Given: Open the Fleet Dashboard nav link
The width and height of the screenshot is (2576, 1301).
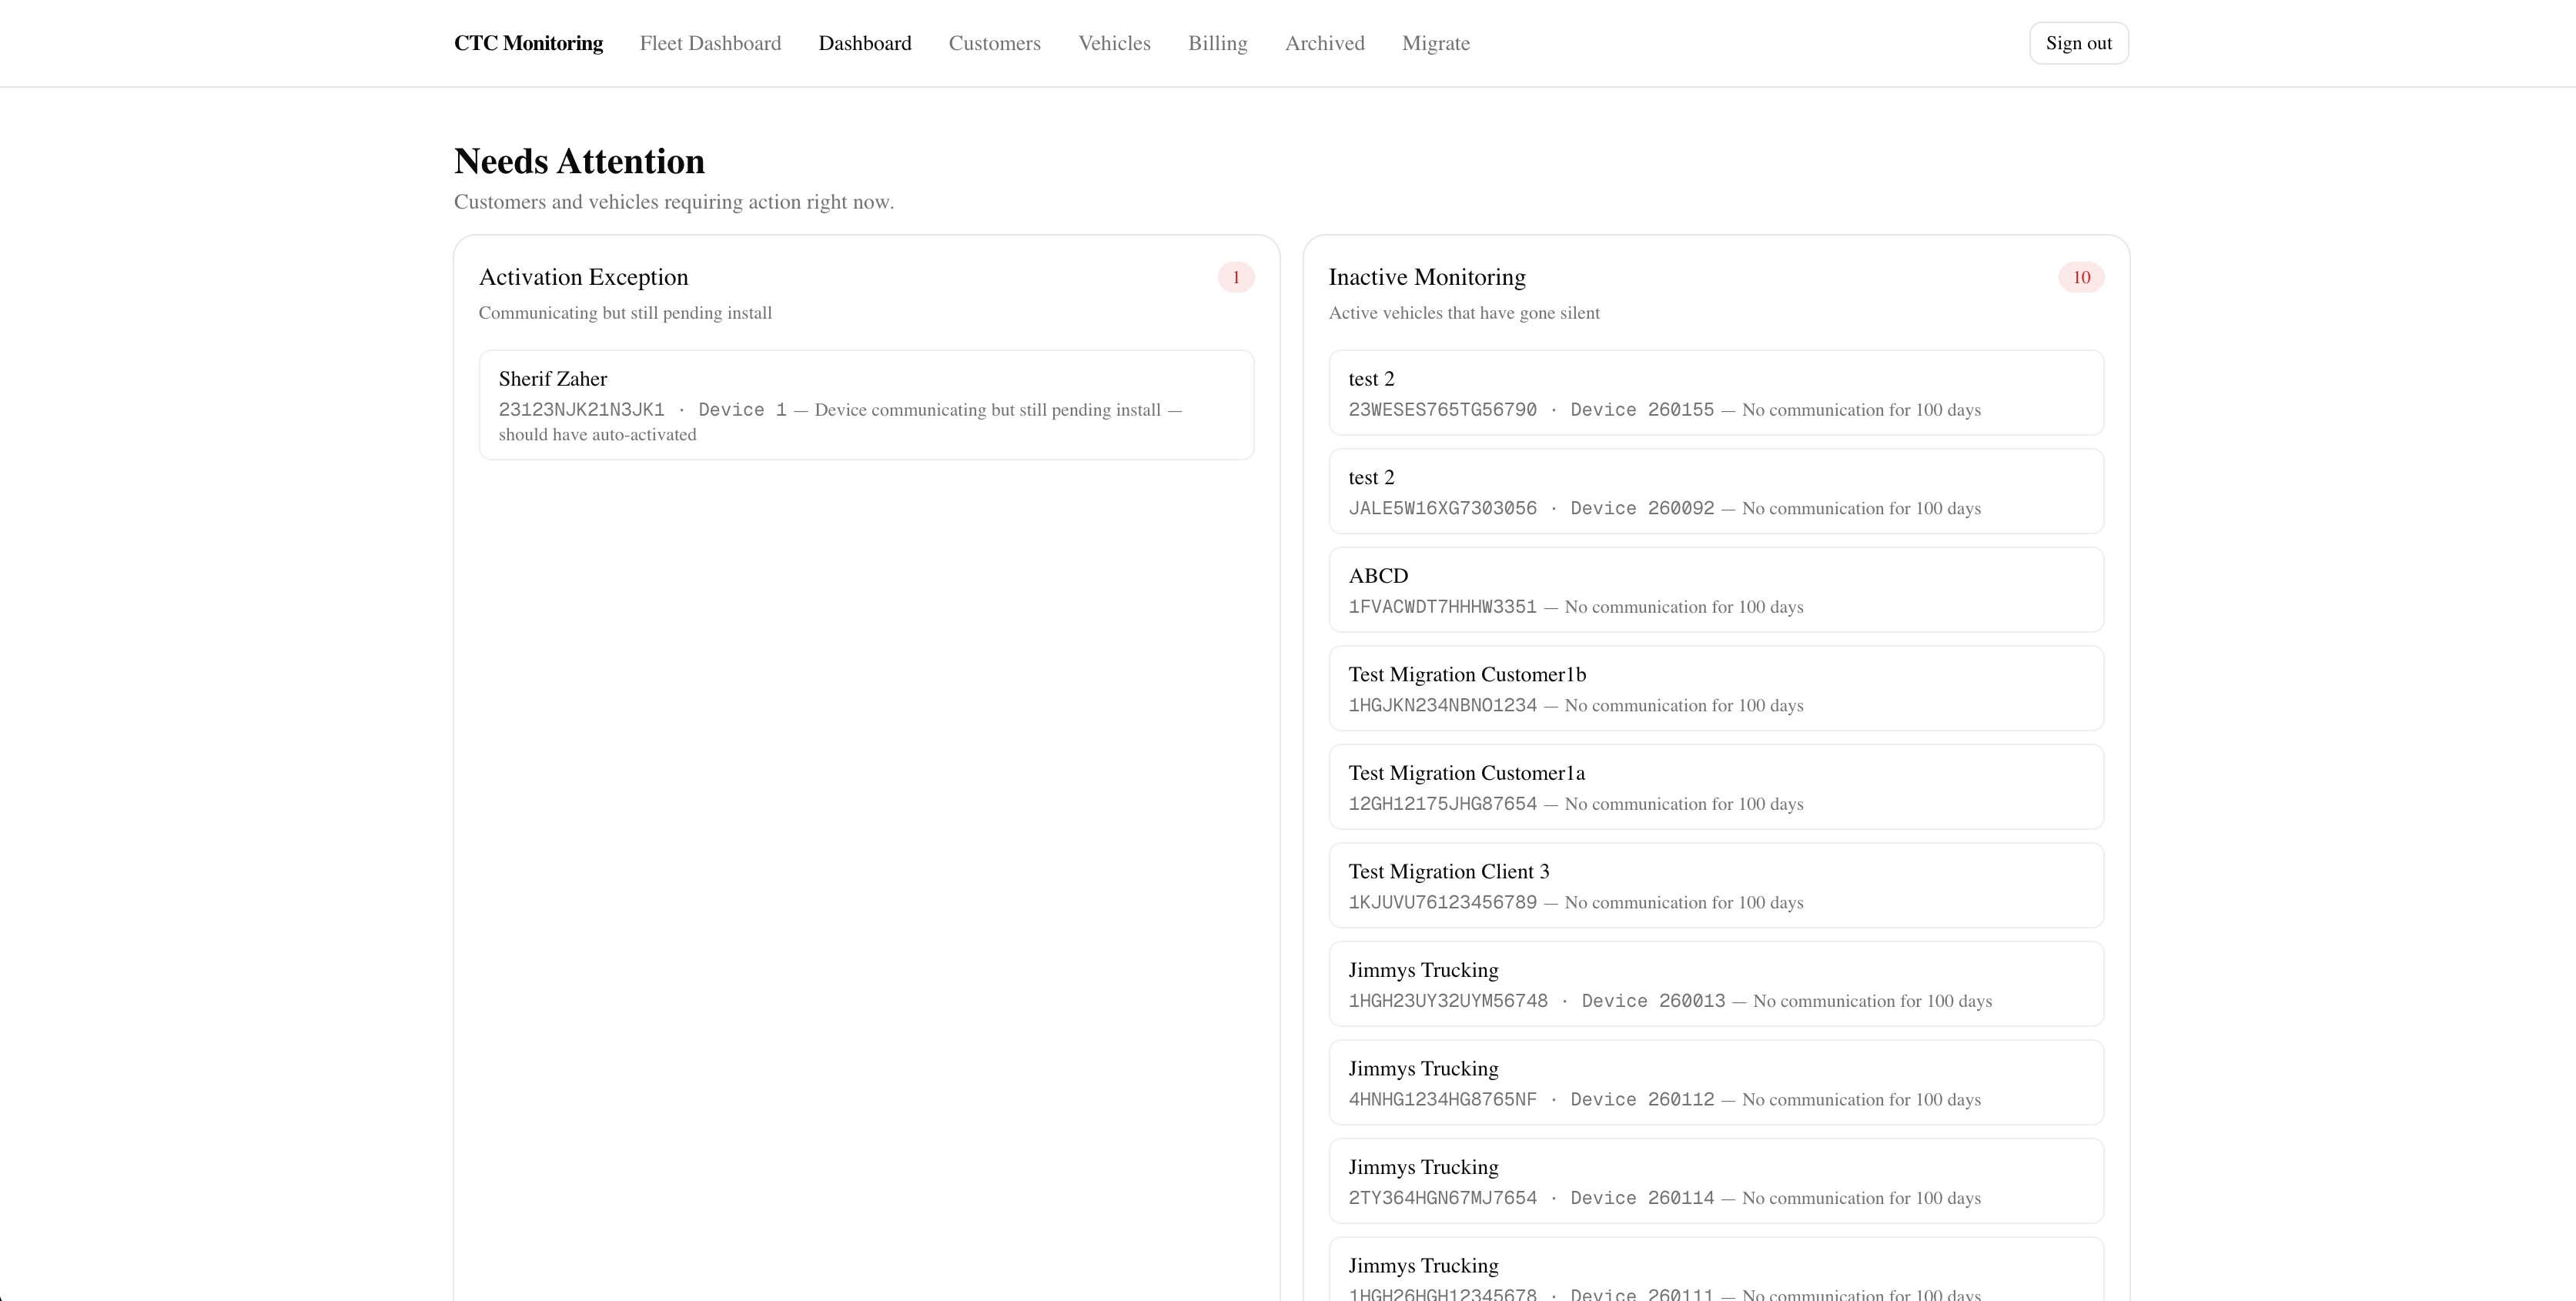Looking at the screenshot, I should (x=710, y=43).
